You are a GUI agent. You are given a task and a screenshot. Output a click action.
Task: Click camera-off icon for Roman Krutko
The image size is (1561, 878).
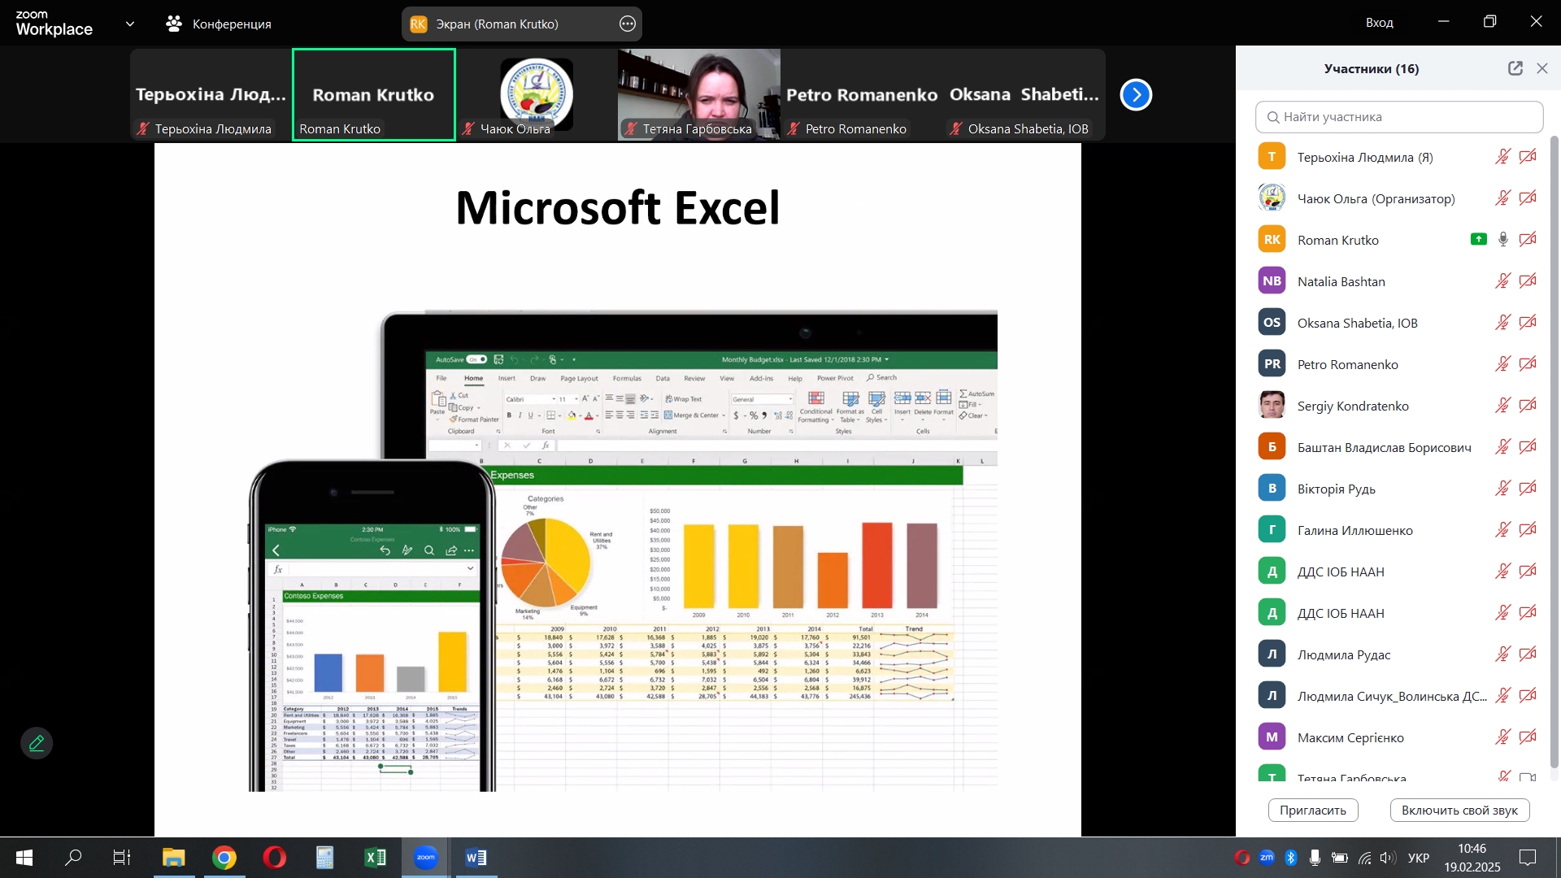[x=1528, y=240]
